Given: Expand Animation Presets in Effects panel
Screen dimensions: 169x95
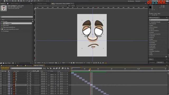Looking at the screenshot, I should point(149,22).
